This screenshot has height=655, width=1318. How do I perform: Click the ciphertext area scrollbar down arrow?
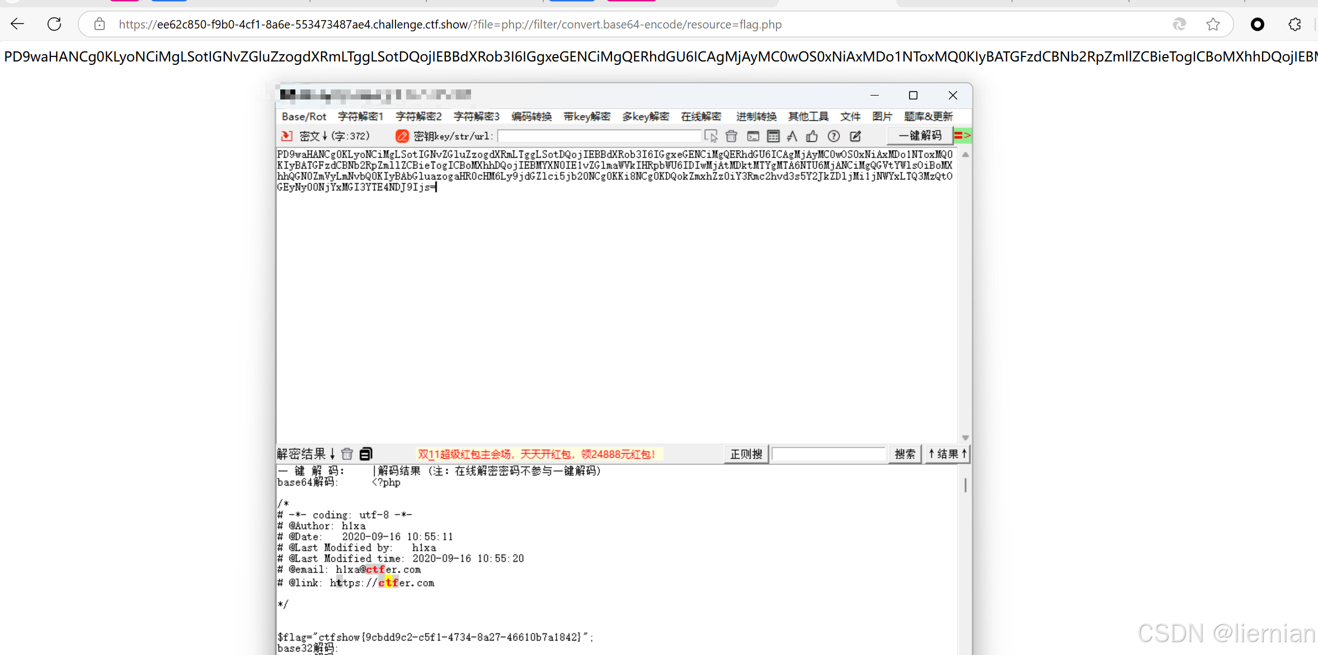coord(965,438)
